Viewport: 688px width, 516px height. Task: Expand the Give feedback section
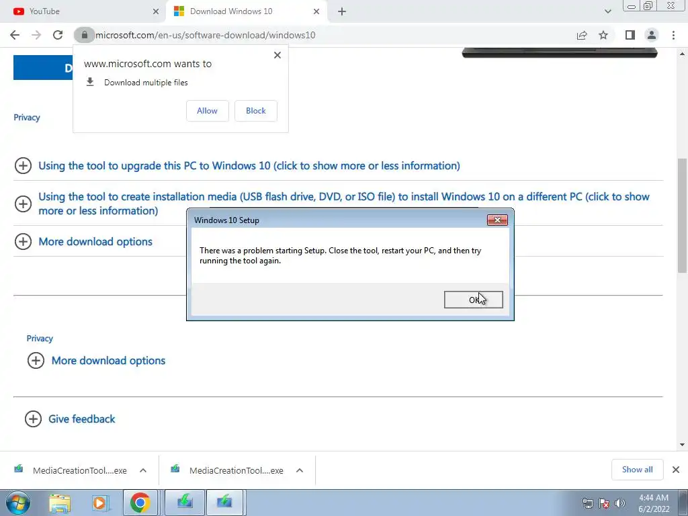click(70, 419)
